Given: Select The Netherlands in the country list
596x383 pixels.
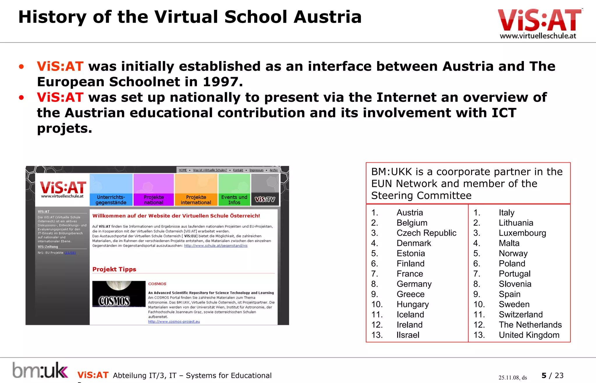Looking at the screenshot, I should point(530,325).
